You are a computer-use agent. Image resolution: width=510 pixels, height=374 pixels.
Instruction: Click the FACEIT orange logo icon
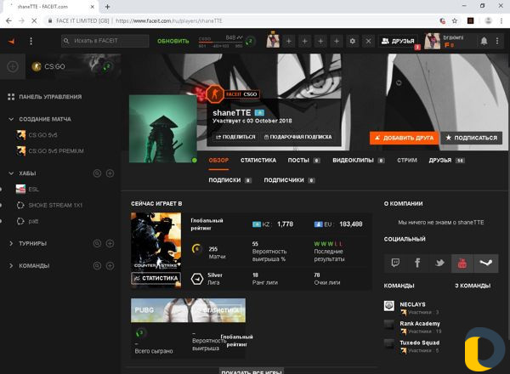coord(12,41)
